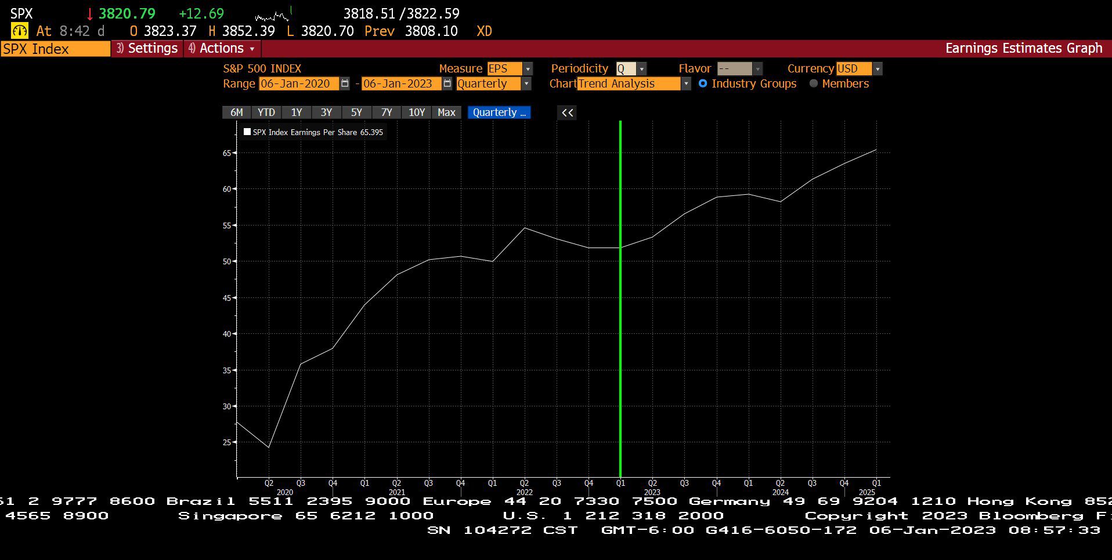The height and width of the screenshot is (560, 1112).
Task: Click the double chevron collapse button
Action: 567,112
